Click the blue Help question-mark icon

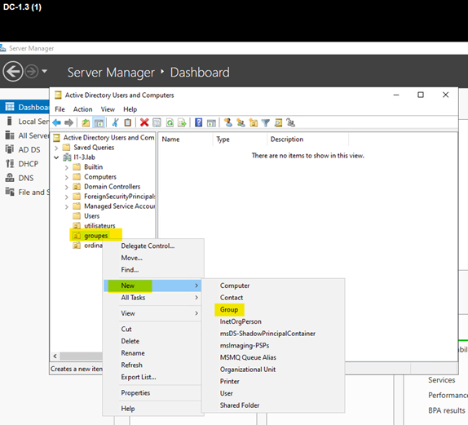198,122
